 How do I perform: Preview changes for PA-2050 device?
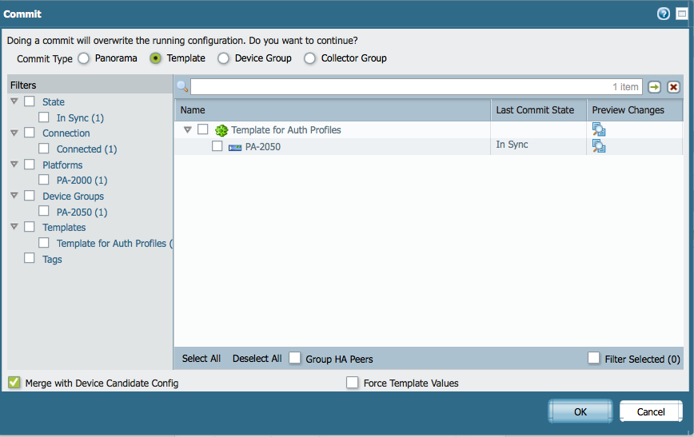coord(599,146)
